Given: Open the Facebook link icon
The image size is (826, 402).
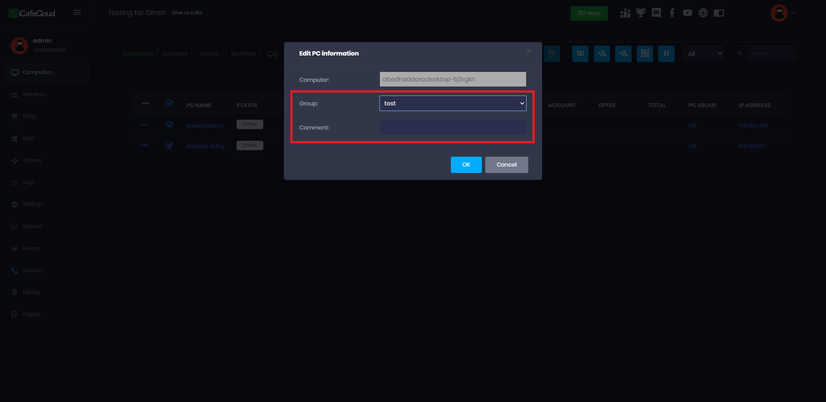Looking at the screenshot, I should click(672, 13).
